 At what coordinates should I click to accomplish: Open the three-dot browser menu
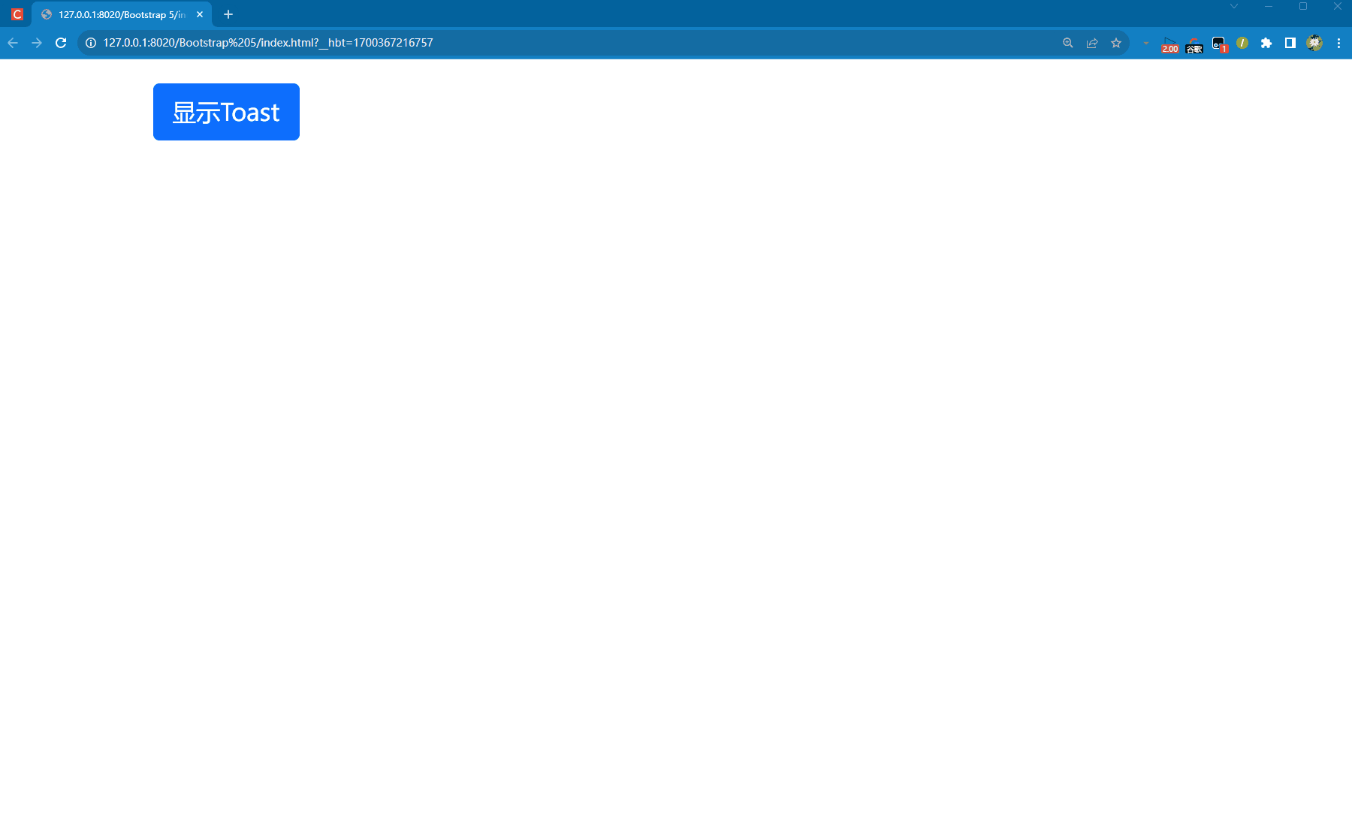(x=1338, y=43)
